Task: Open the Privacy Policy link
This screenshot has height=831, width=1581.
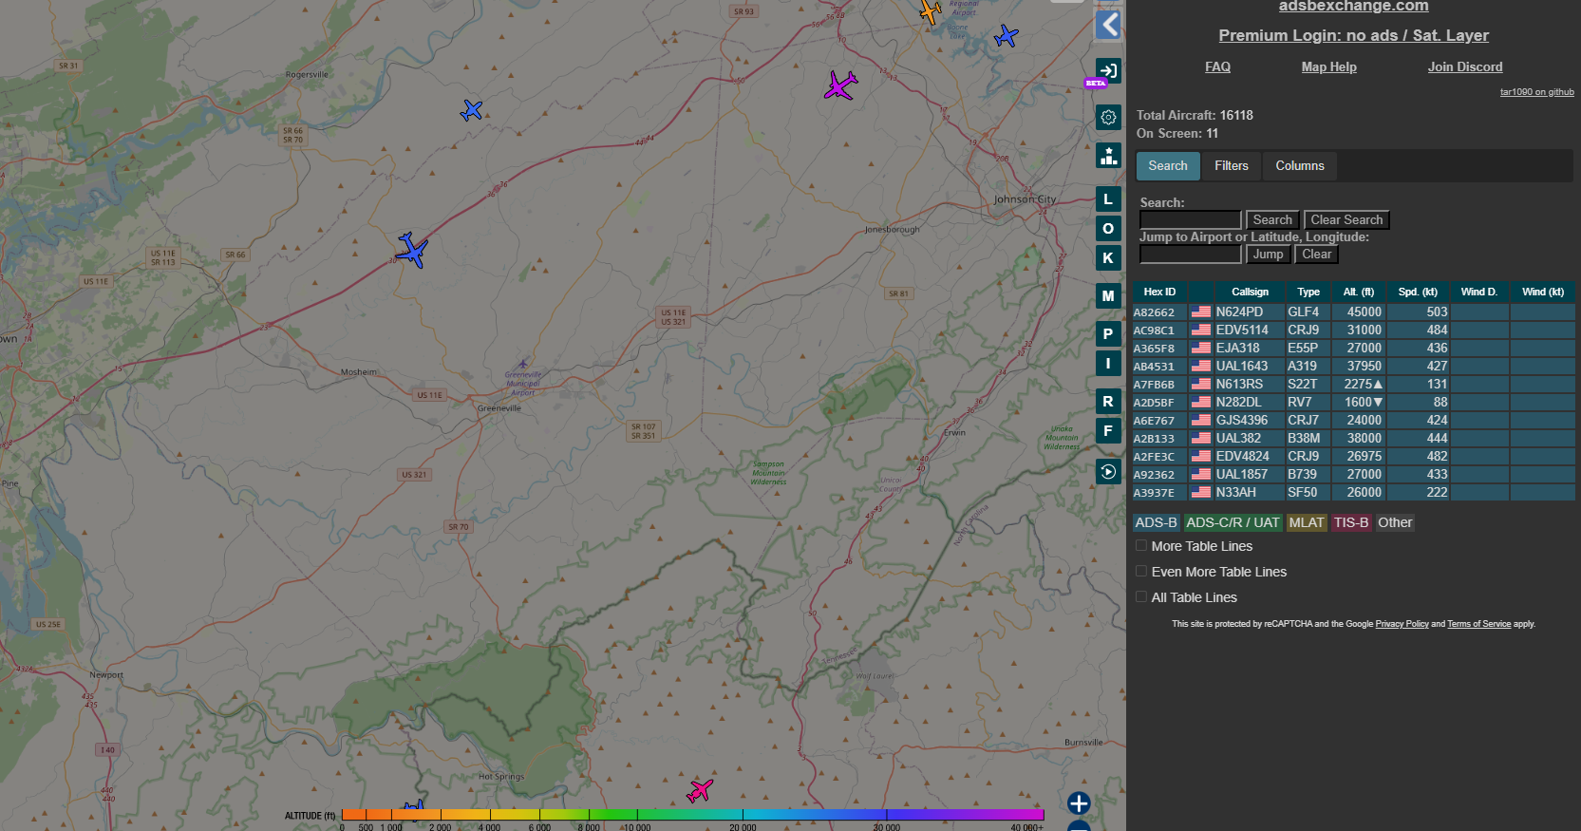Action: pos(1402,624)
